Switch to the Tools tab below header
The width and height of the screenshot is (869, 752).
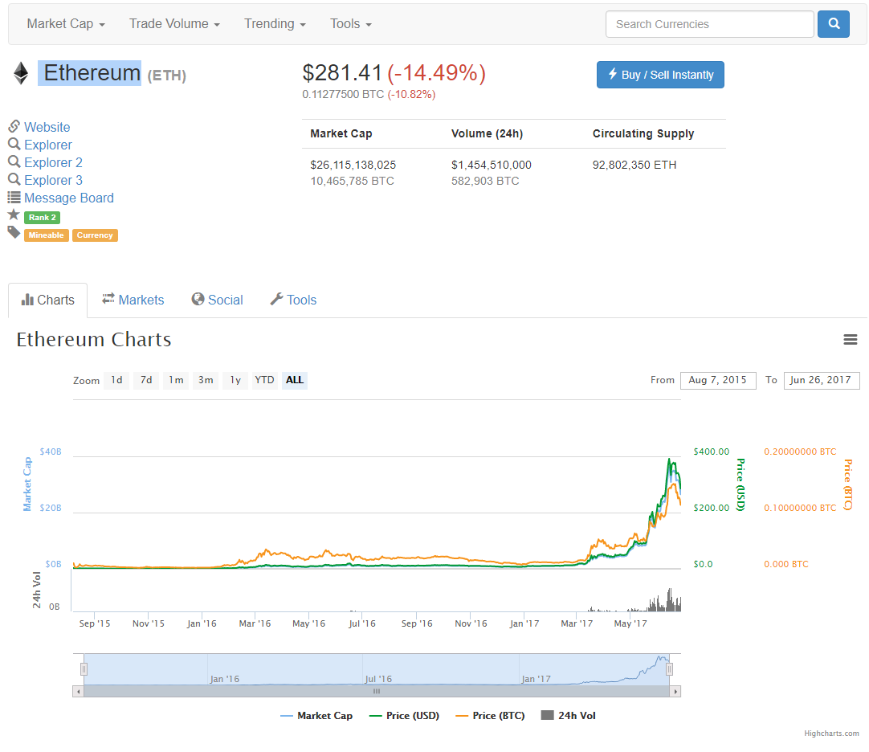(293, 300)
